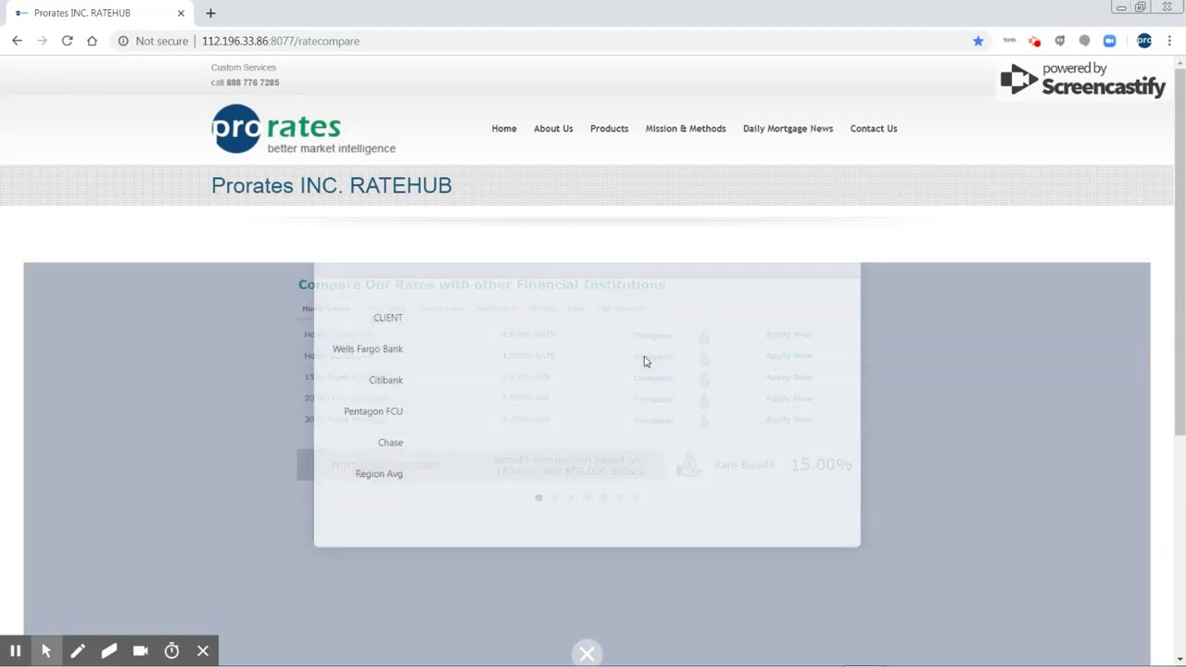Viewport: 1186px width, 667px height.
Task: Open the About Us menu item
Action: coord(553,129)
